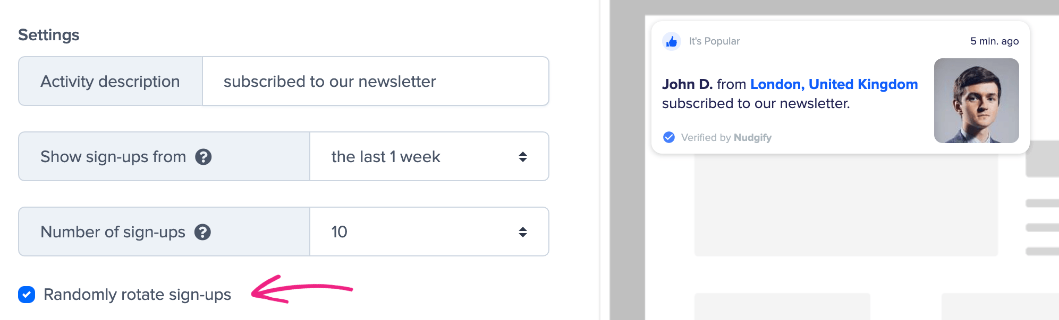
Task: Click the thumbs-up icon in the notification
Action: tap(672, 41)
